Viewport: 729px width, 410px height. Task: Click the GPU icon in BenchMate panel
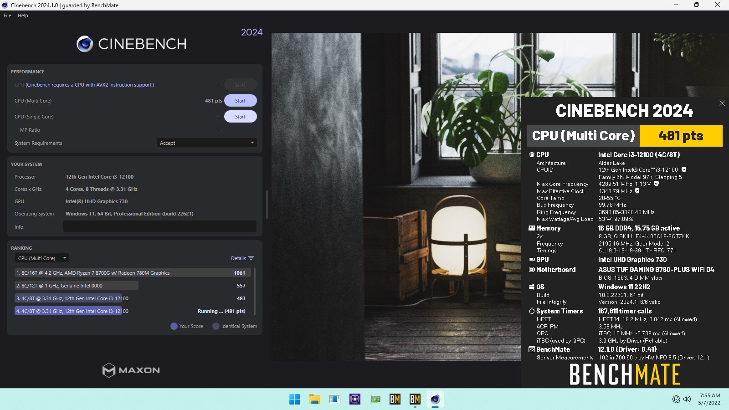point(531,259)
